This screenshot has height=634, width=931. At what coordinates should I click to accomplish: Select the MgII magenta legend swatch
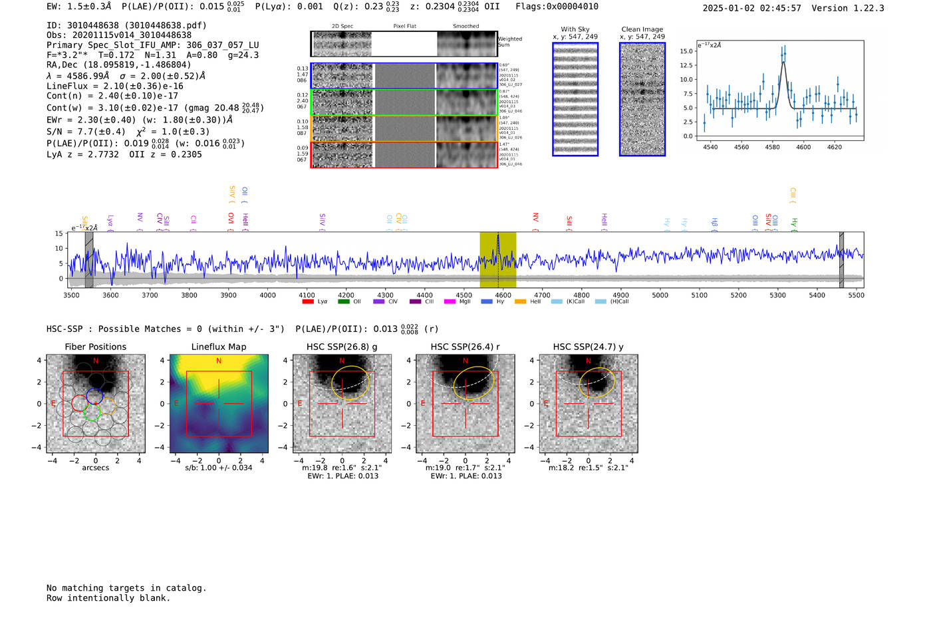[x=450, y=302]
